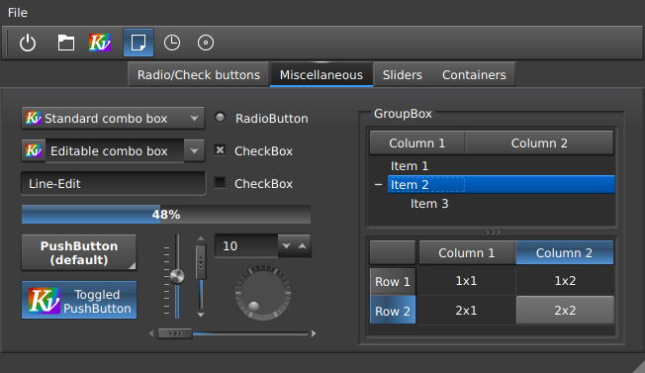645x373 pixels.
Task: Click the round dial knob control
Action: point(263,293)
